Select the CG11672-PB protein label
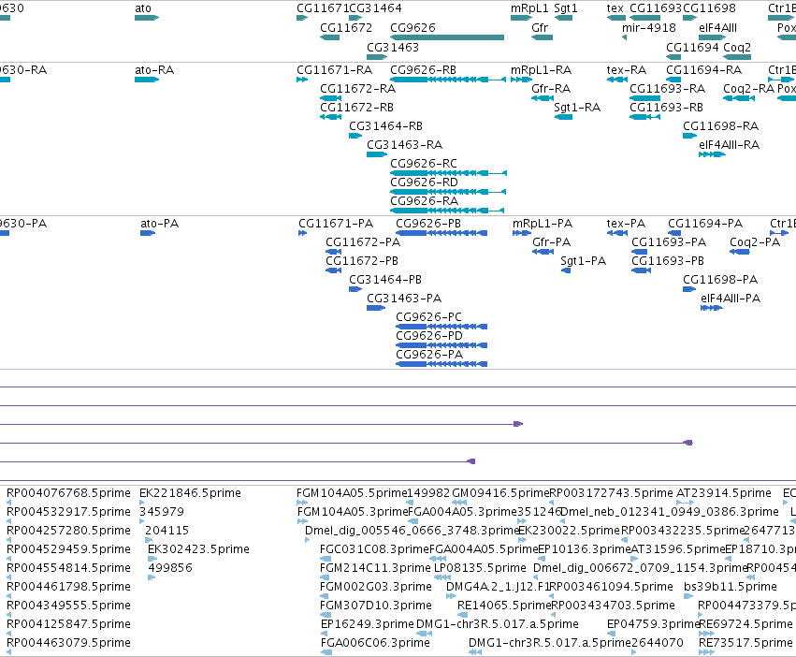Screen dimensions: 796x657 [362, 261]
